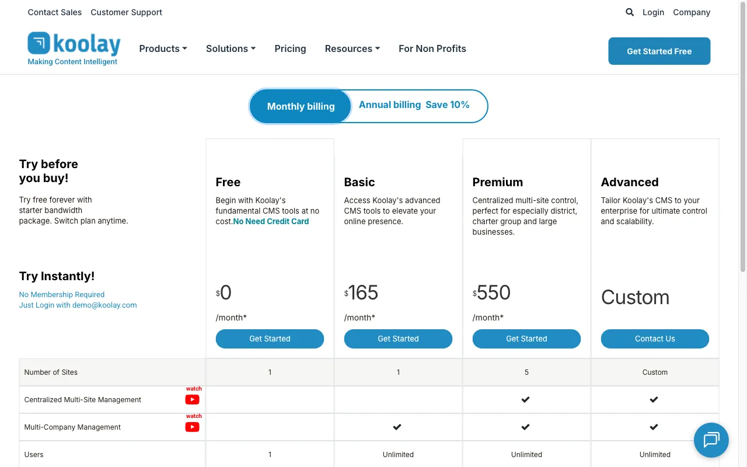Click the Try Instantly! heading

57,276
